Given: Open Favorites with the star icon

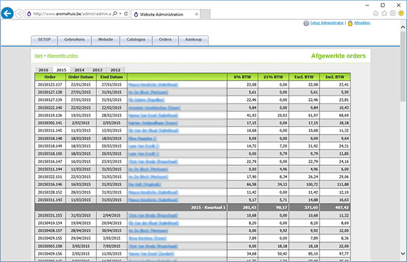Looking at the screenshot, I should pos(384,14).
